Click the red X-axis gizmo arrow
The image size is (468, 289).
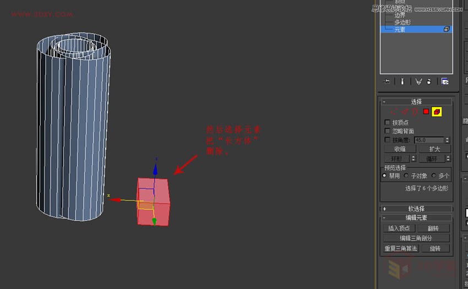point(116,200)
